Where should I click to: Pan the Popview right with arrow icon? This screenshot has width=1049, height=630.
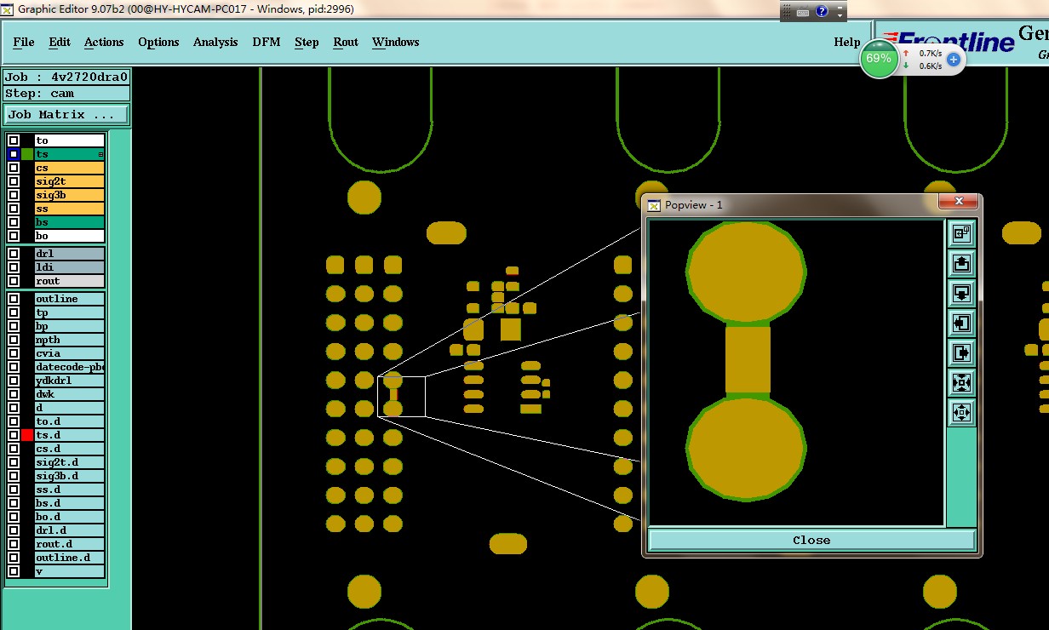pos(961,352)
